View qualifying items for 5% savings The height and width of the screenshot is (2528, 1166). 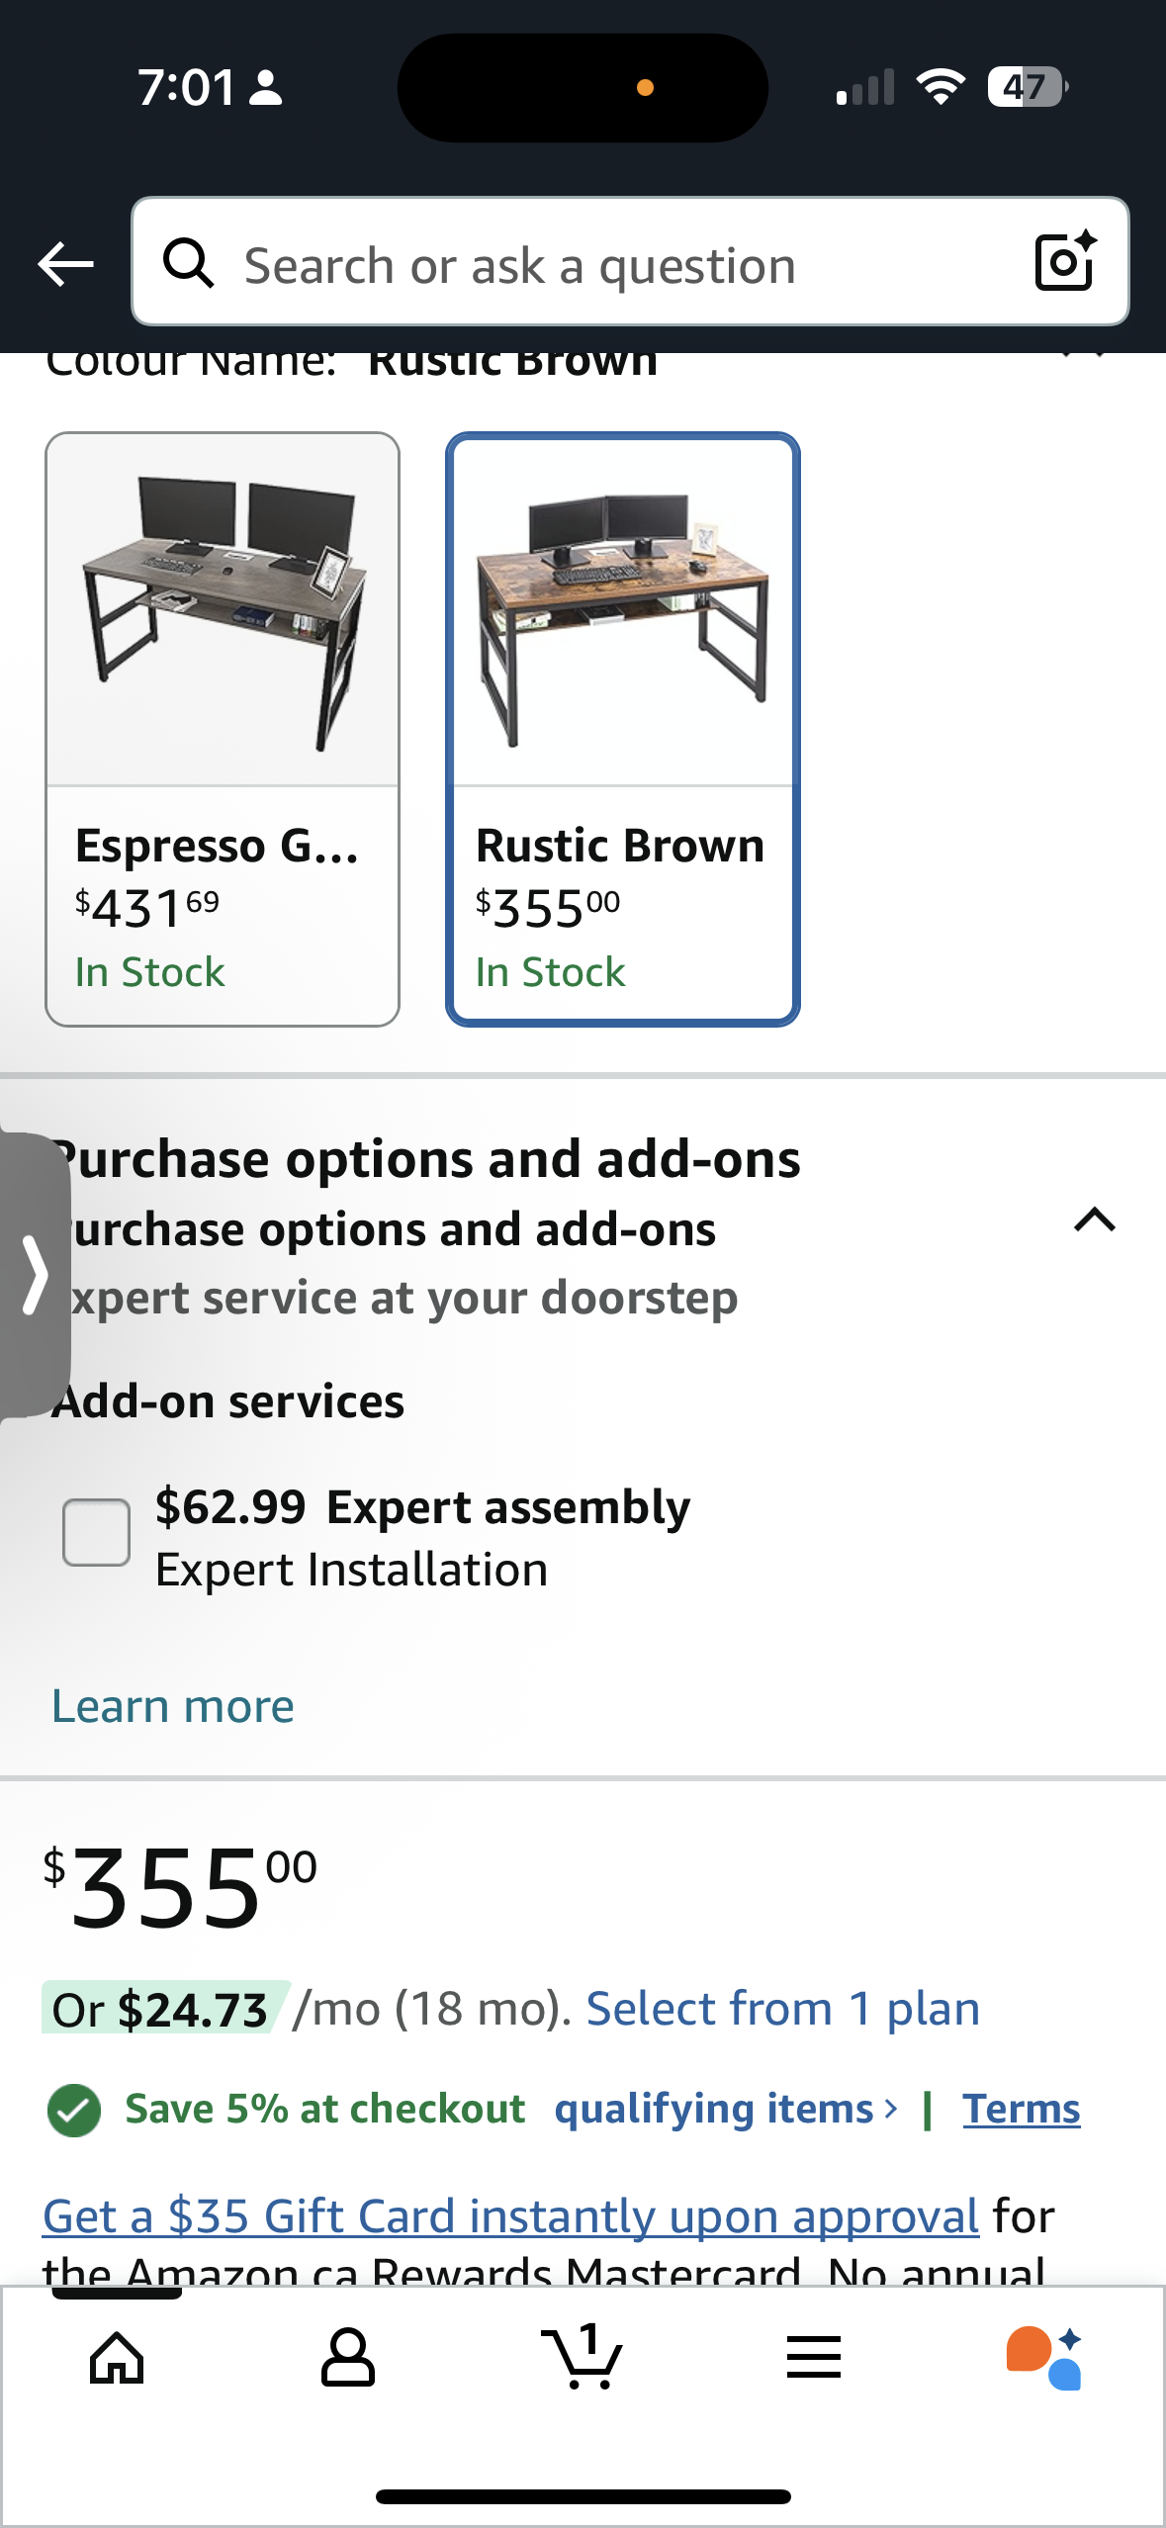coord(726,2109)
